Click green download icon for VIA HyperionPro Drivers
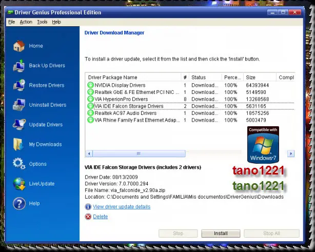 point(90,99)
